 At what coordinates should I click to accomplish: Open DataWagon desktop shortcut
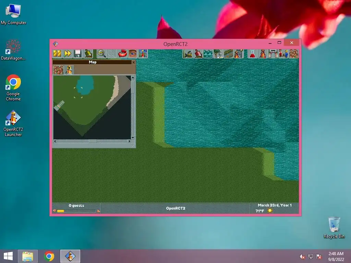point(13,50)
